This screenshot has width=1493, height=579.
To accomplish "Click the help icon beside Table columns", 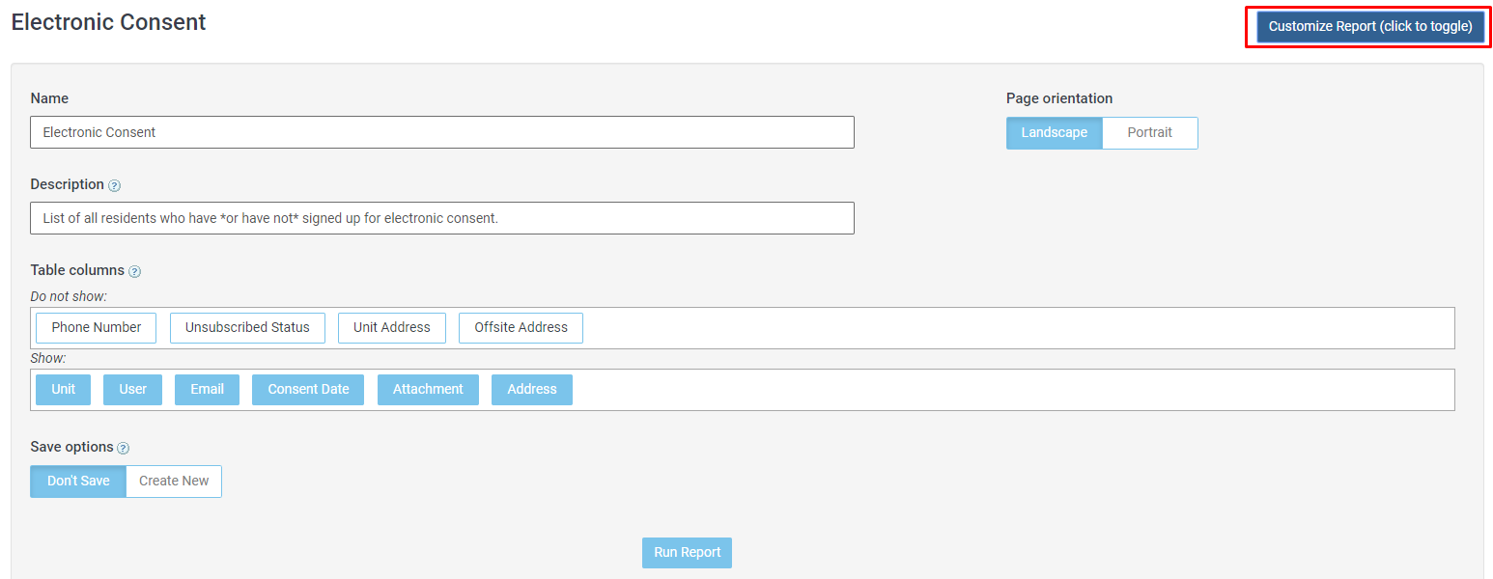I will (x=135, y=272).
